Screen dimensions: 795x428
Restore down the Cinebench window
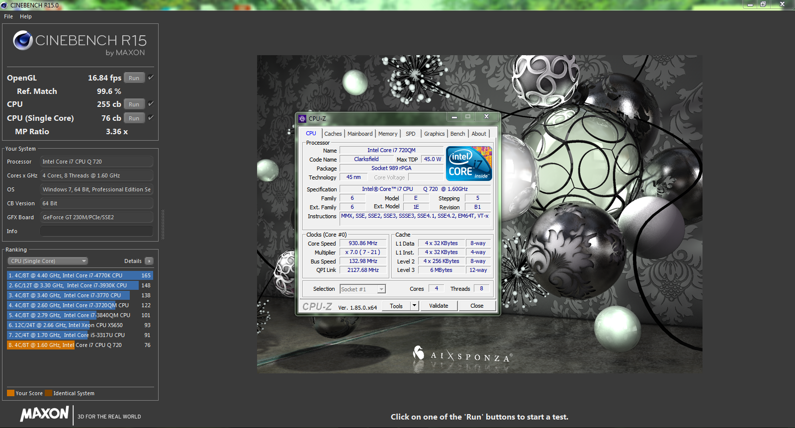click(763, 4)
